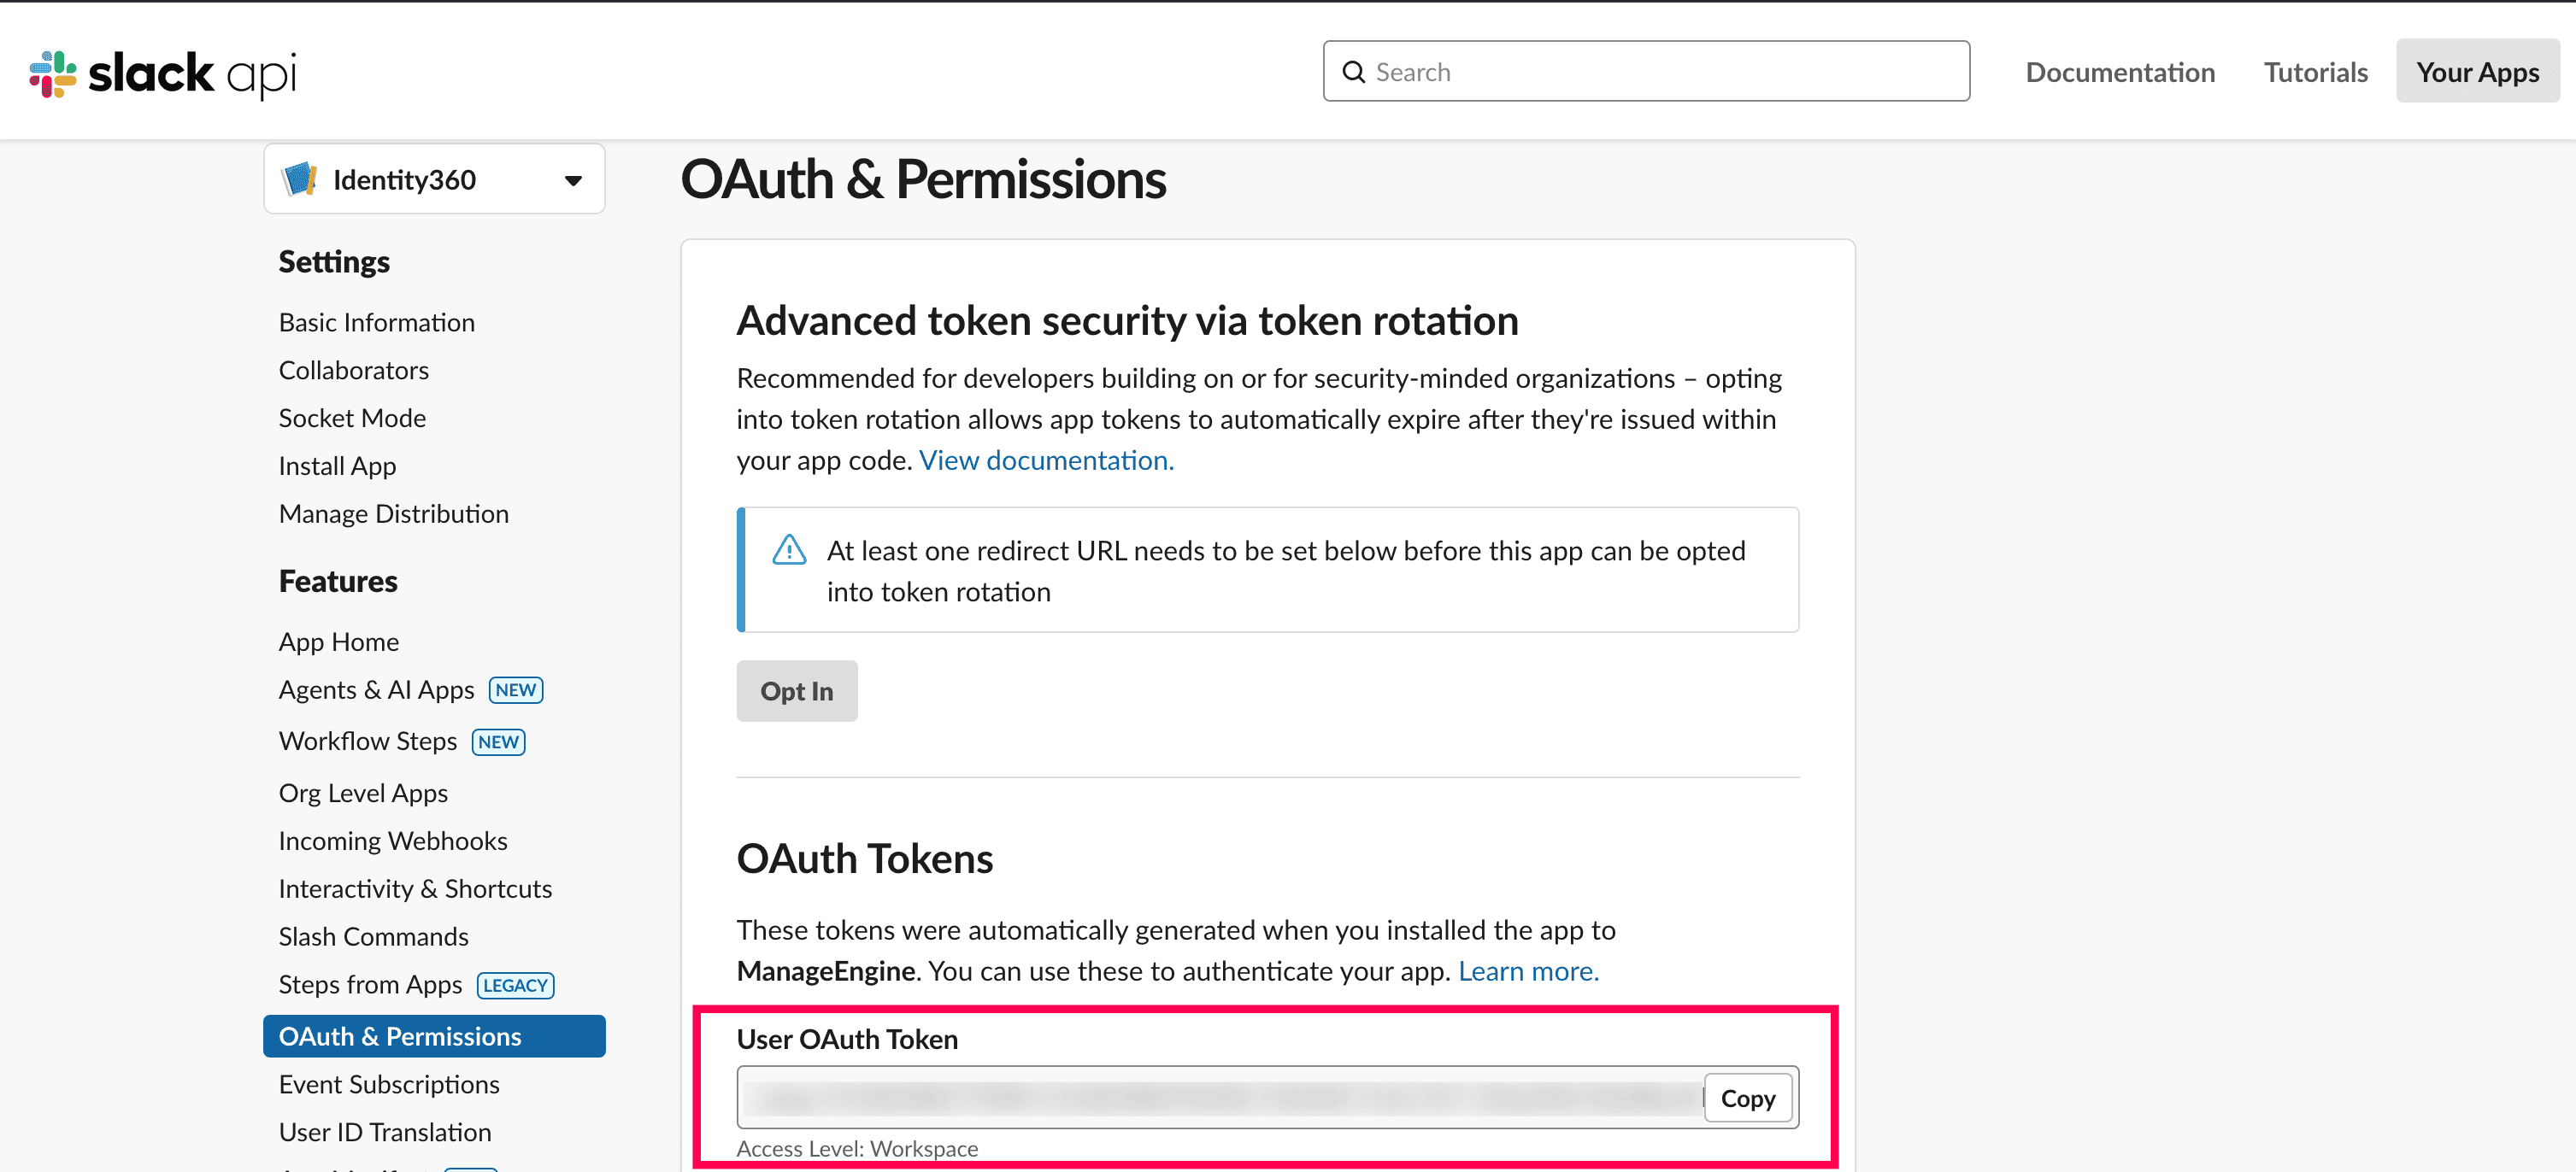Screen dimensions: 2576x1172
Task: Click the Identity360 app icon
Action: coord(299,180)
